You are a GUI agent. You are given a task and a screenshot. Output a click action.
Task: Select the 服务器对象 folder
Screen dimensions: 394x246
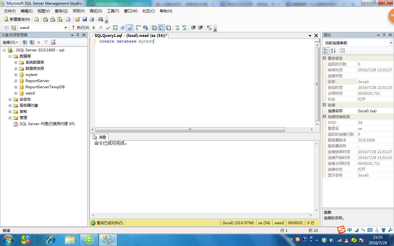(29, 105)
